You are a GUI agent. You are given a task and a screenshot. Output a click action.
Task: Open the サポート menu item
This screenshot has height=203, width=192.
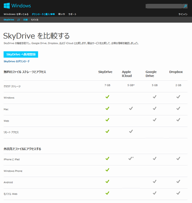click(x=73, y=14)
